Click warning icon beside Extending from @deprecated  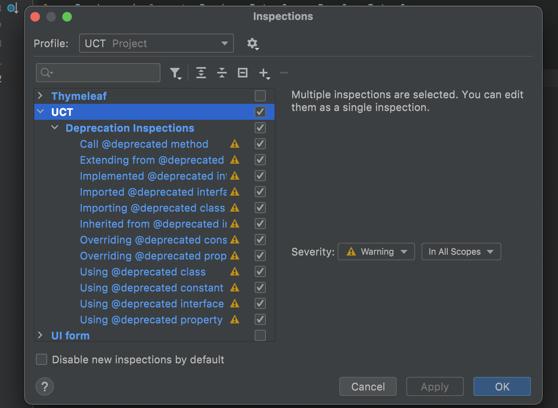pos(235,160)
